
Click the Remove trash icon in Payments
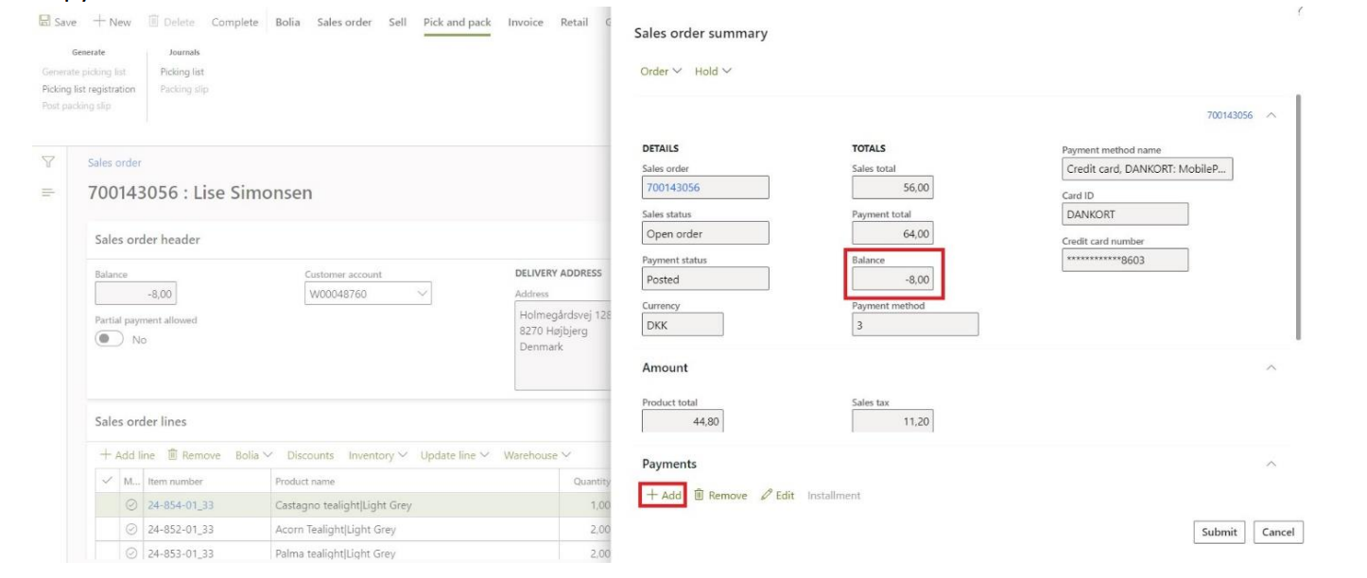coord(699,496)
